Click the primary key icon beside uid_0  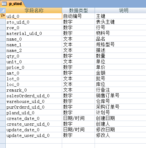tap(2, 15)
